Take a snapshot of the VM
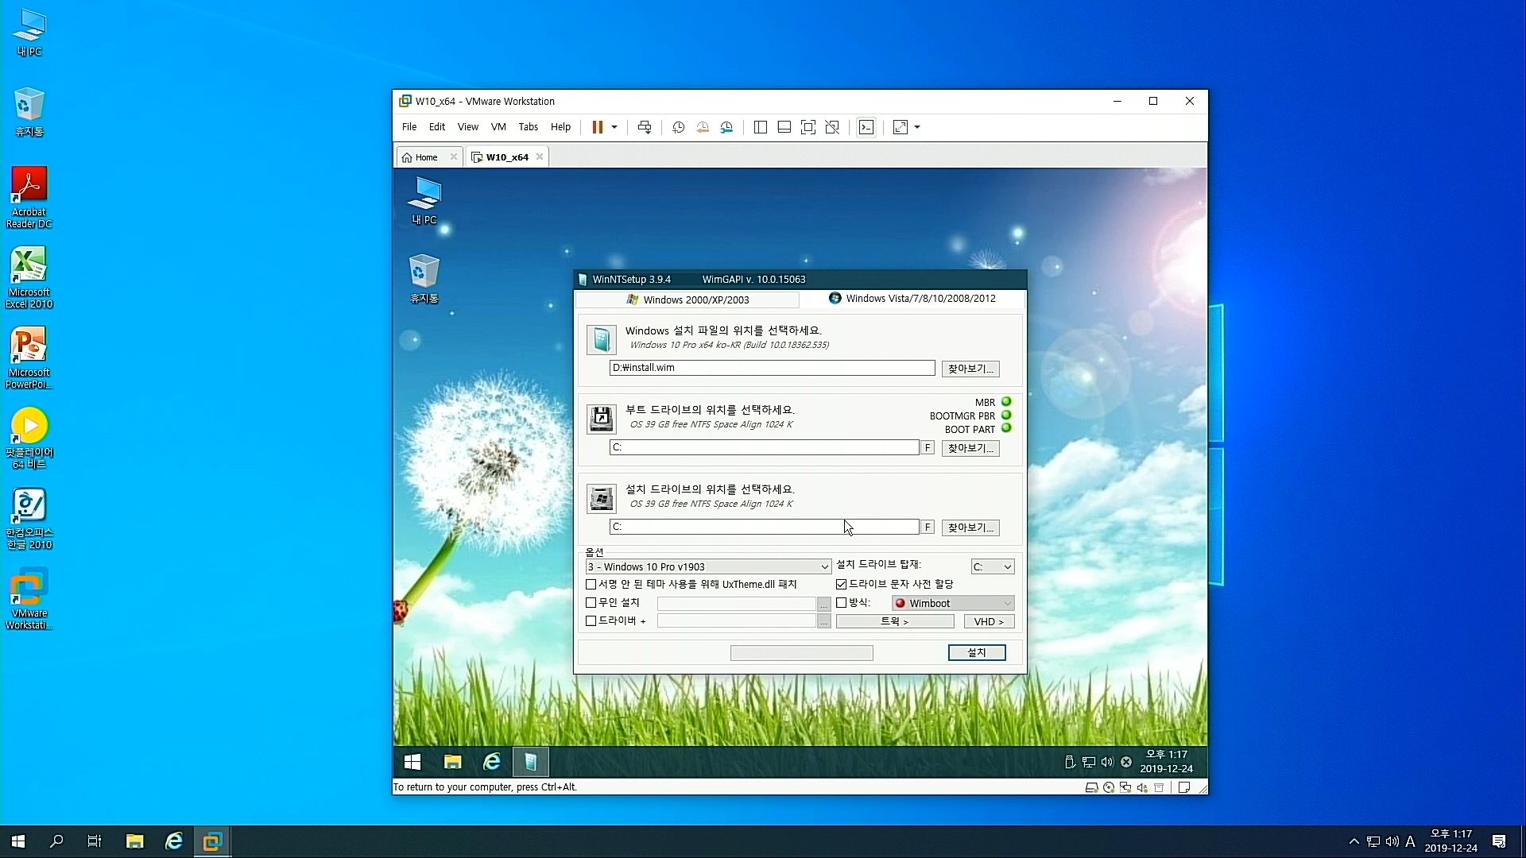Viewport: 1526px width, 858px height. [678, 127]
